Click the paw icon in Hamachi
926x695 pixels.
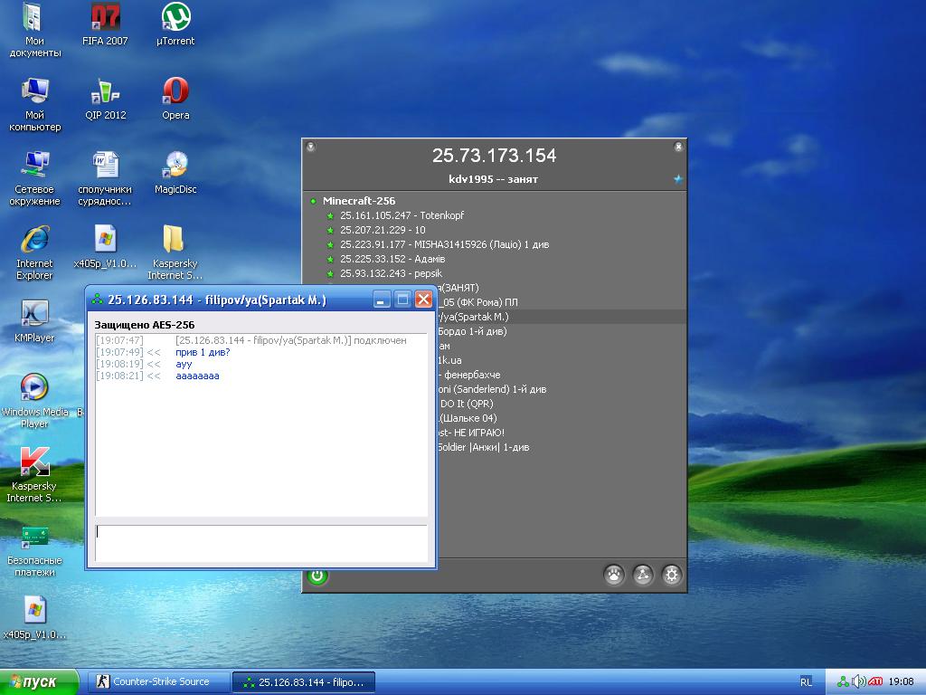(x=614, y=575)
